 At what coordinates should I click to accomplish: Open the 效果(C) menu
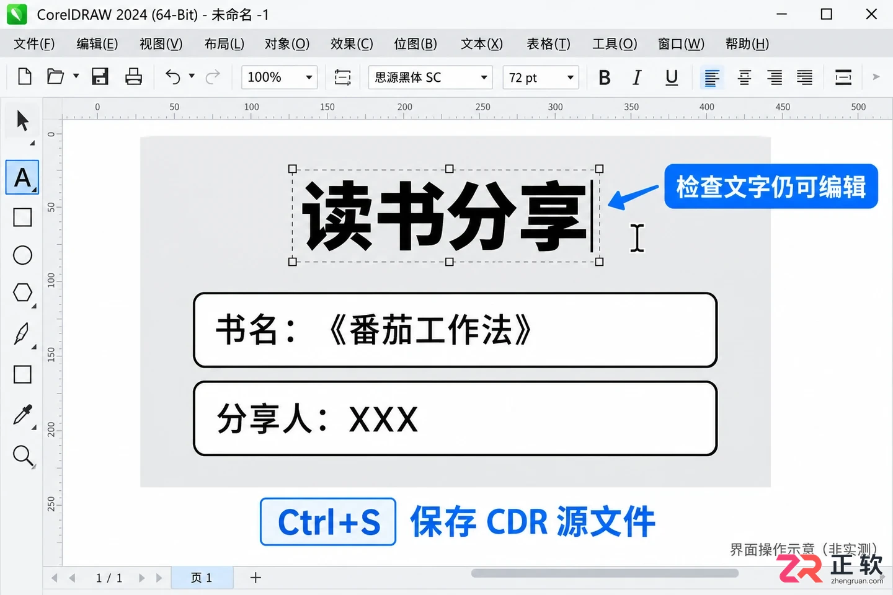pos(352,44)
